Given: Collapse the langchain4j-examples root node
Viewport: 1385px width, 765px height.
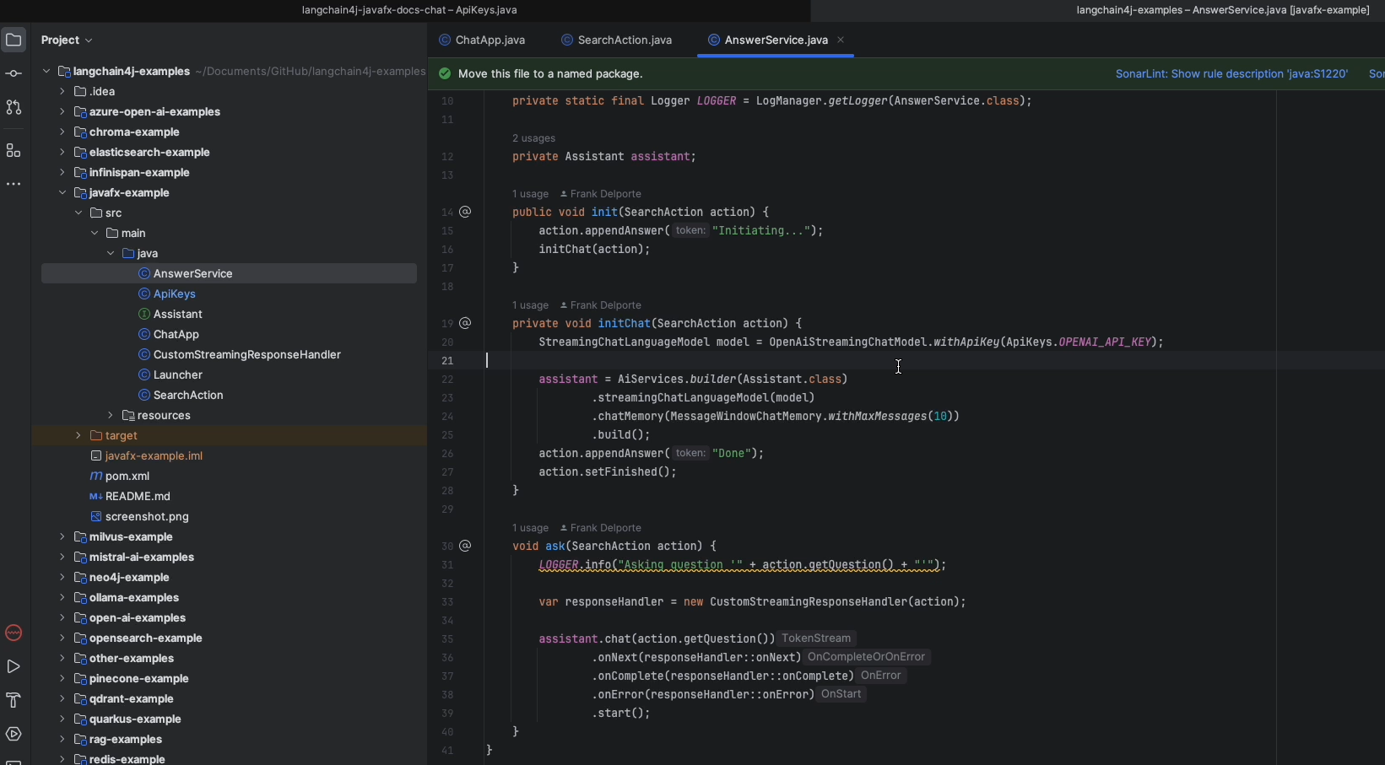Looking at the screenshot, I should 46,72.
